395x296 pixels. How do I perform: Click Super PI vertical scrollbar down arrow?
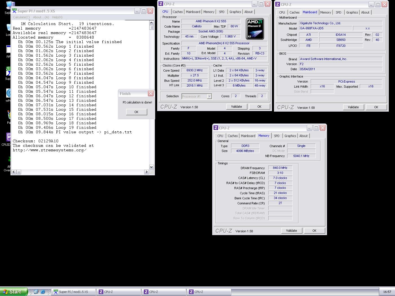152,167
